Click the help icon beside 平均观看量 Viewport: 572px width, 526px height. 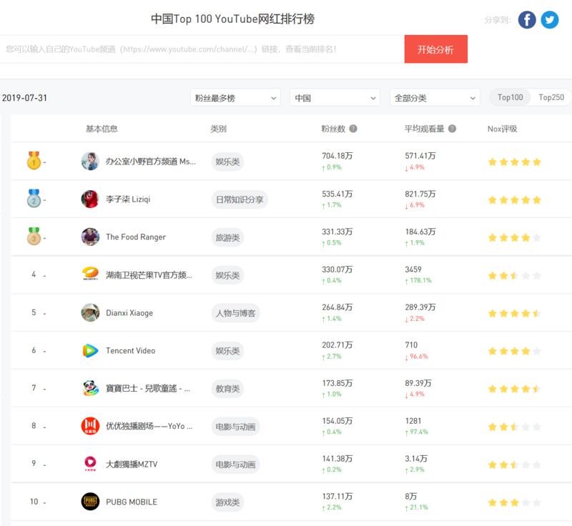(452, 129)
